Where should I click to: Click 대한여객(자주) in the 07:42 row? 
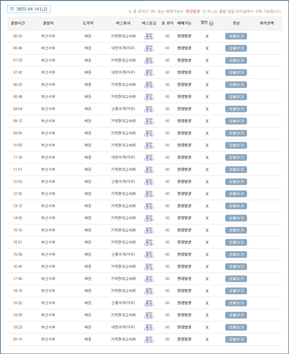point(123,72)
